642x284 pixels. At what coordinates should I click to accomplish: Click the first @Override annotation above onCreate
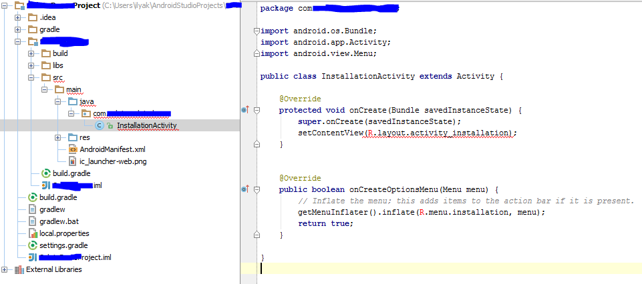[300, 99]
